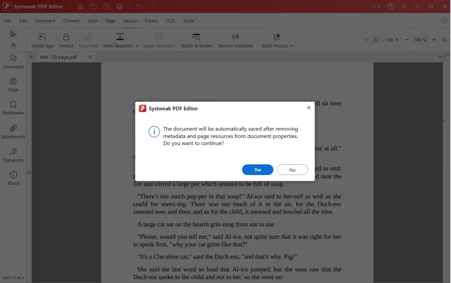Open the language flag dropdown

(x=375, y=6)
